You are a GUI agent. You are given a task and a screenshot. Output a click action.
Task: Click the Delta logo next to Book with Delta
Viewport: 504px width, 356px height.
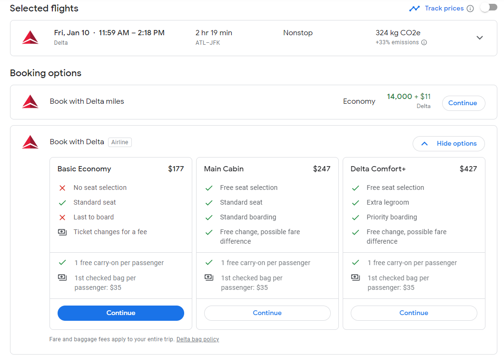30,142
